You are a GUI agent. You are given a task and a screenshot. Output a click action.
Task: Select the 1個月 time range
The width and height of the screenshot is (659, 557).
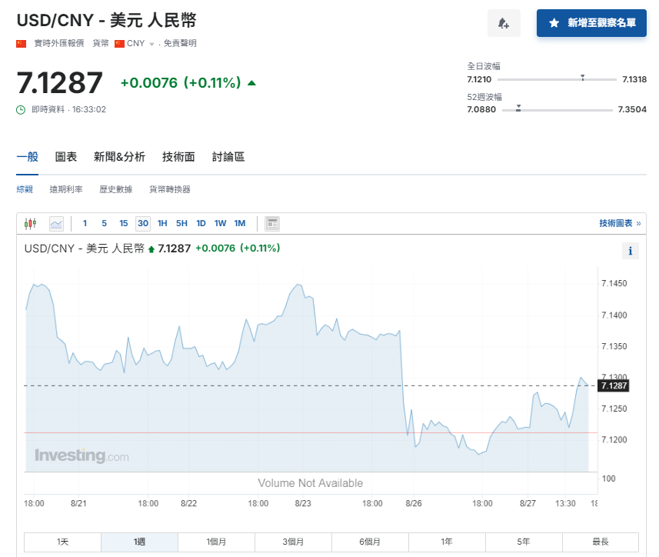pyautogui.click(x=216, y=542)
